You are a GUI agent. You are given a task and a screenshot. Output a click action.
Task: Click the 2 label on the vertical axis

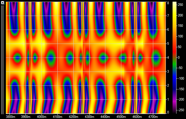[x=168, y=85]
